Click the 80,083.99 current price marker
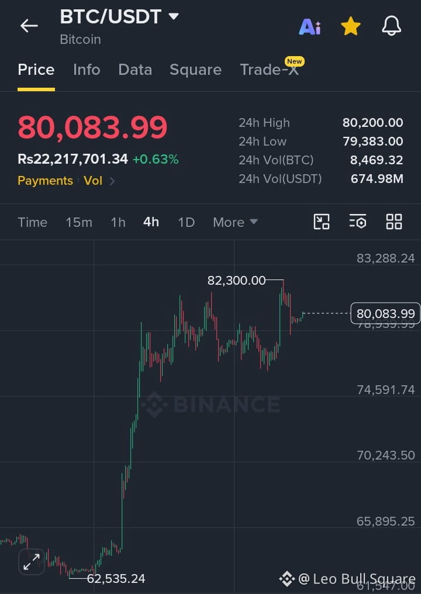Viewport: 421px width, 594px height. click(385, 313)
